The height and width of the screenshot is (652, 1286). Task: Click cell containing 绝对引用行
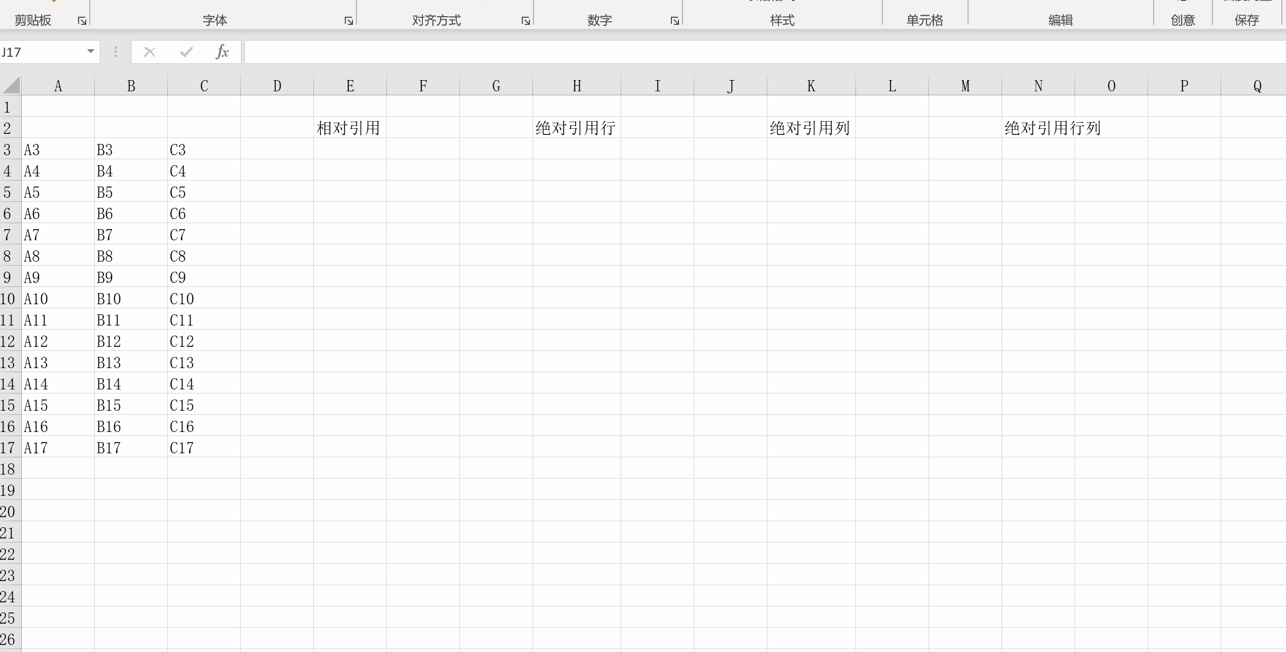coord(577,128)
